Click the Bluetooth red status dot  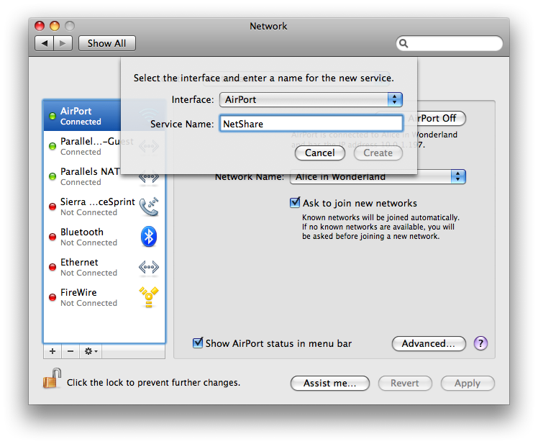53,237
